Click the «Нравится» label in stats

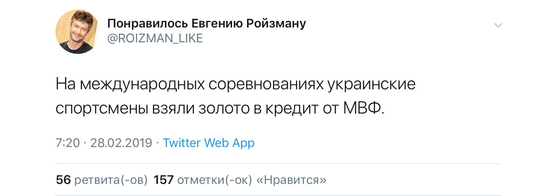291,180
